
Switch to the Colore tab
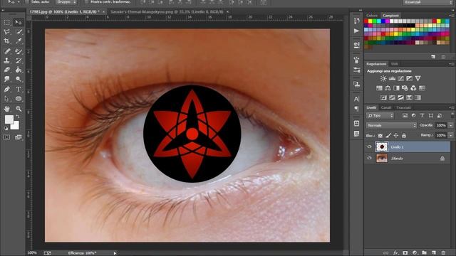click(x=372, y=16)
